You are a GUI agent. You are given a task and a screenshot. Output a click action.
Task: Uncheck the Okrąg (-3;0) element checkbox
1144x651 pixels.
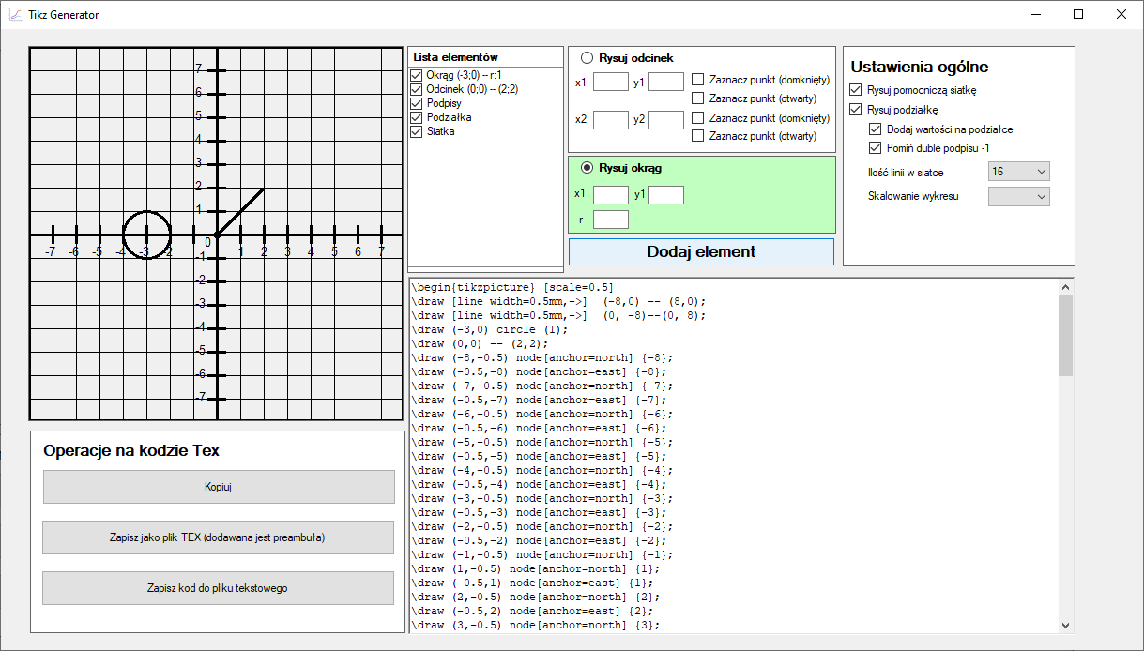418,75
